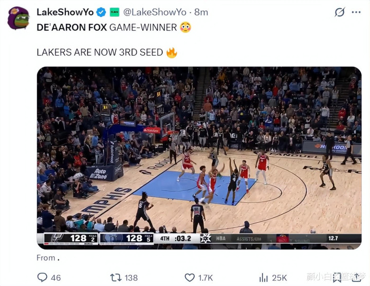The width and height of the screenshot is (370, 286).
Task: Open the LakeShowYo profile avatar
Action: point(18,18)
